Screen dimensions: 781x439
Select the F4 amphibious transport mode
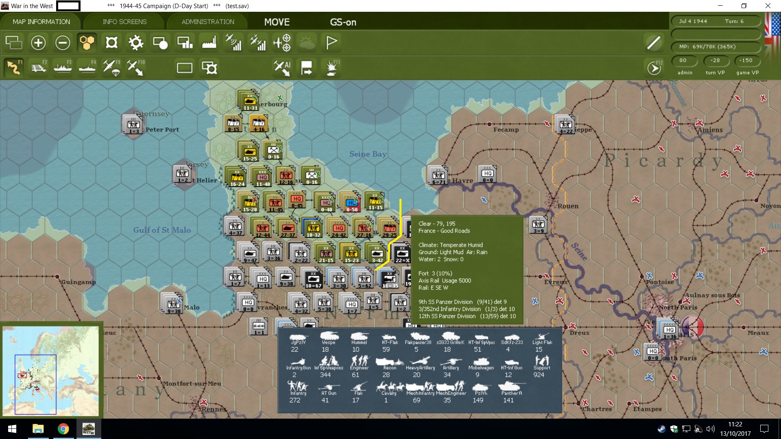[x=87, y=67]
